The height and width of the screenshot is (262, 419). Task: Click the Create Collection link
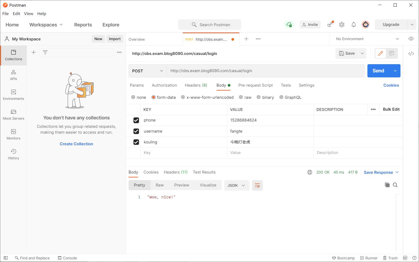(x=76, y=144)
